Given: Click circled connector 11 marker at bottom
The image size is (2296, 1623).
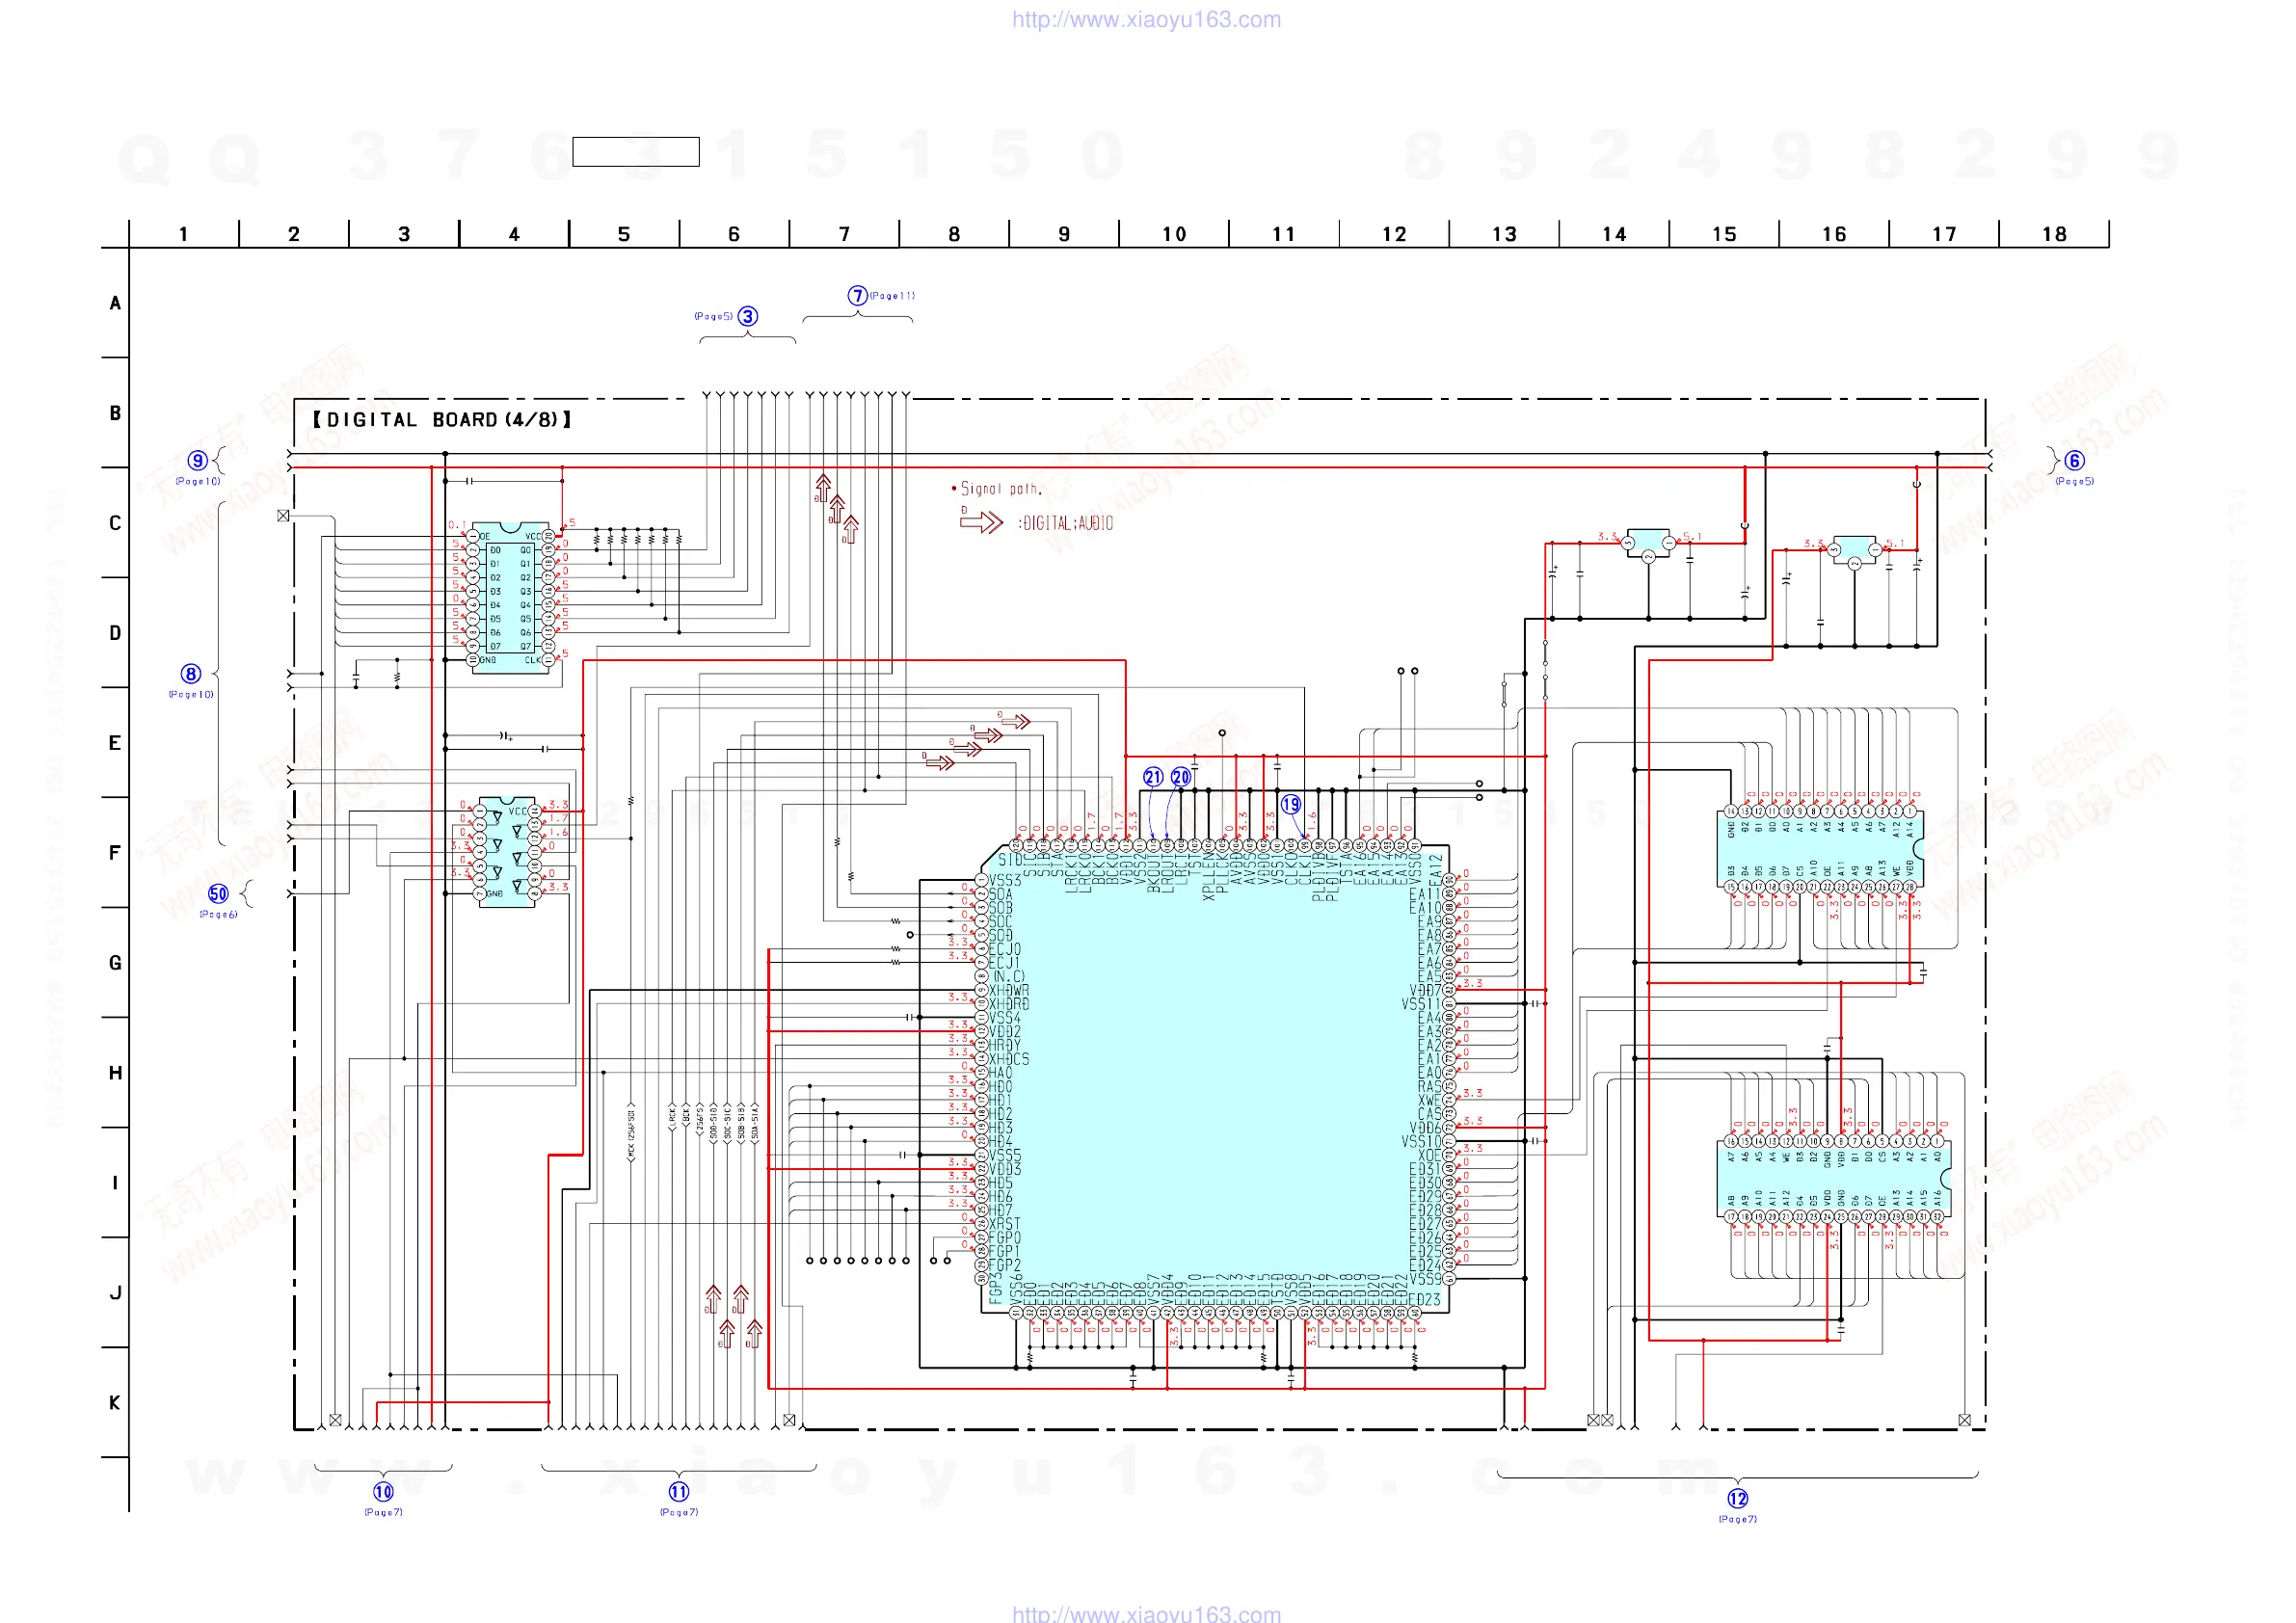Looking at the screenshot, I should [x=679, y=1491].
